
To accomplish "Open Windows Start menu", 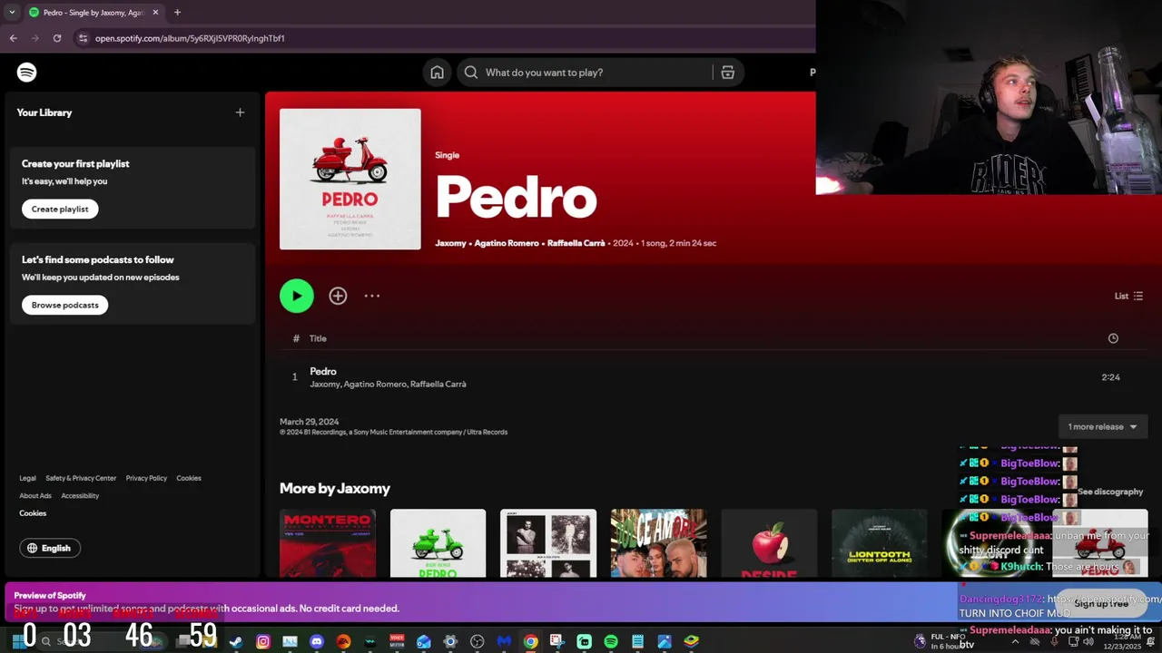I will tap(18, 641).
